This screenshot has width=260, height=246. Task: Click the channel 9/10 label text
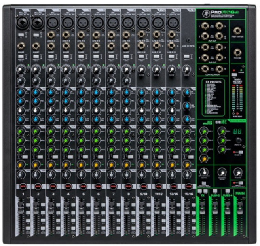pyautogui.click(x=143, y=194)
